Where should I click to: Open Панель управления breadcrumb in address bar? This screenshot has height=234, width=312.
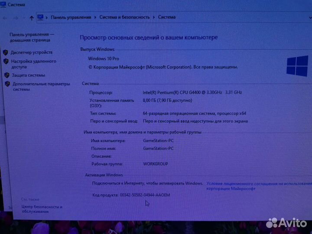(71, 17)
